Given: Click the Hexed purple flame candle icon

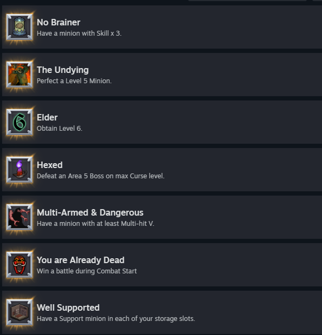Looking at the screenshot, I should (x=19, y=170).
